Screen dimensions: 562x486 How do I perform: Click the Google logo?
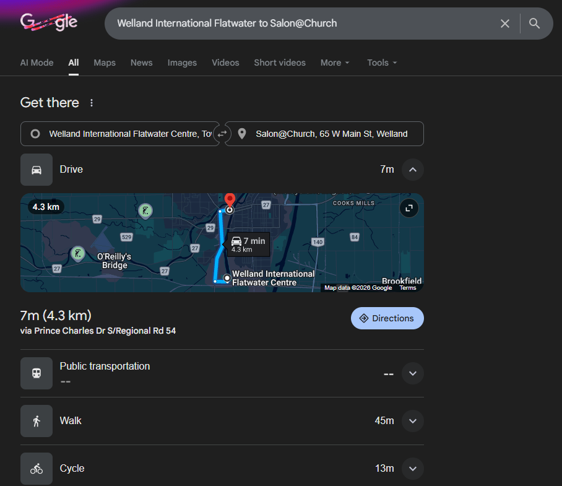(48, 22)
